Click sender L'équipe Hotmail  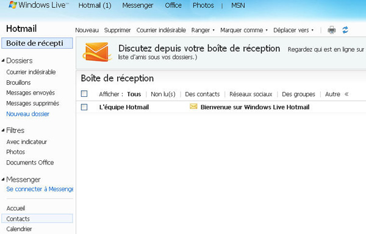(124, 107)
